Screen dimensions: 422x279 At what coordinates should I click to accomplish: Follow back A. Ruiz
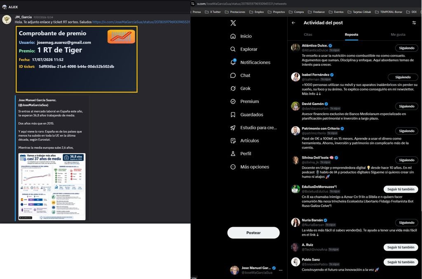[401, 247]
